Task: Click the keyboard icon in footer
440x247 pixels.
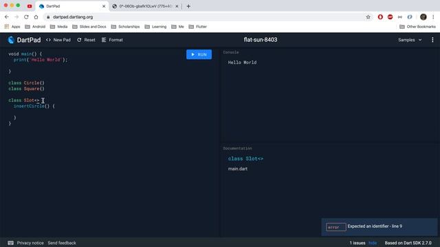Action: tap(11, 243)
